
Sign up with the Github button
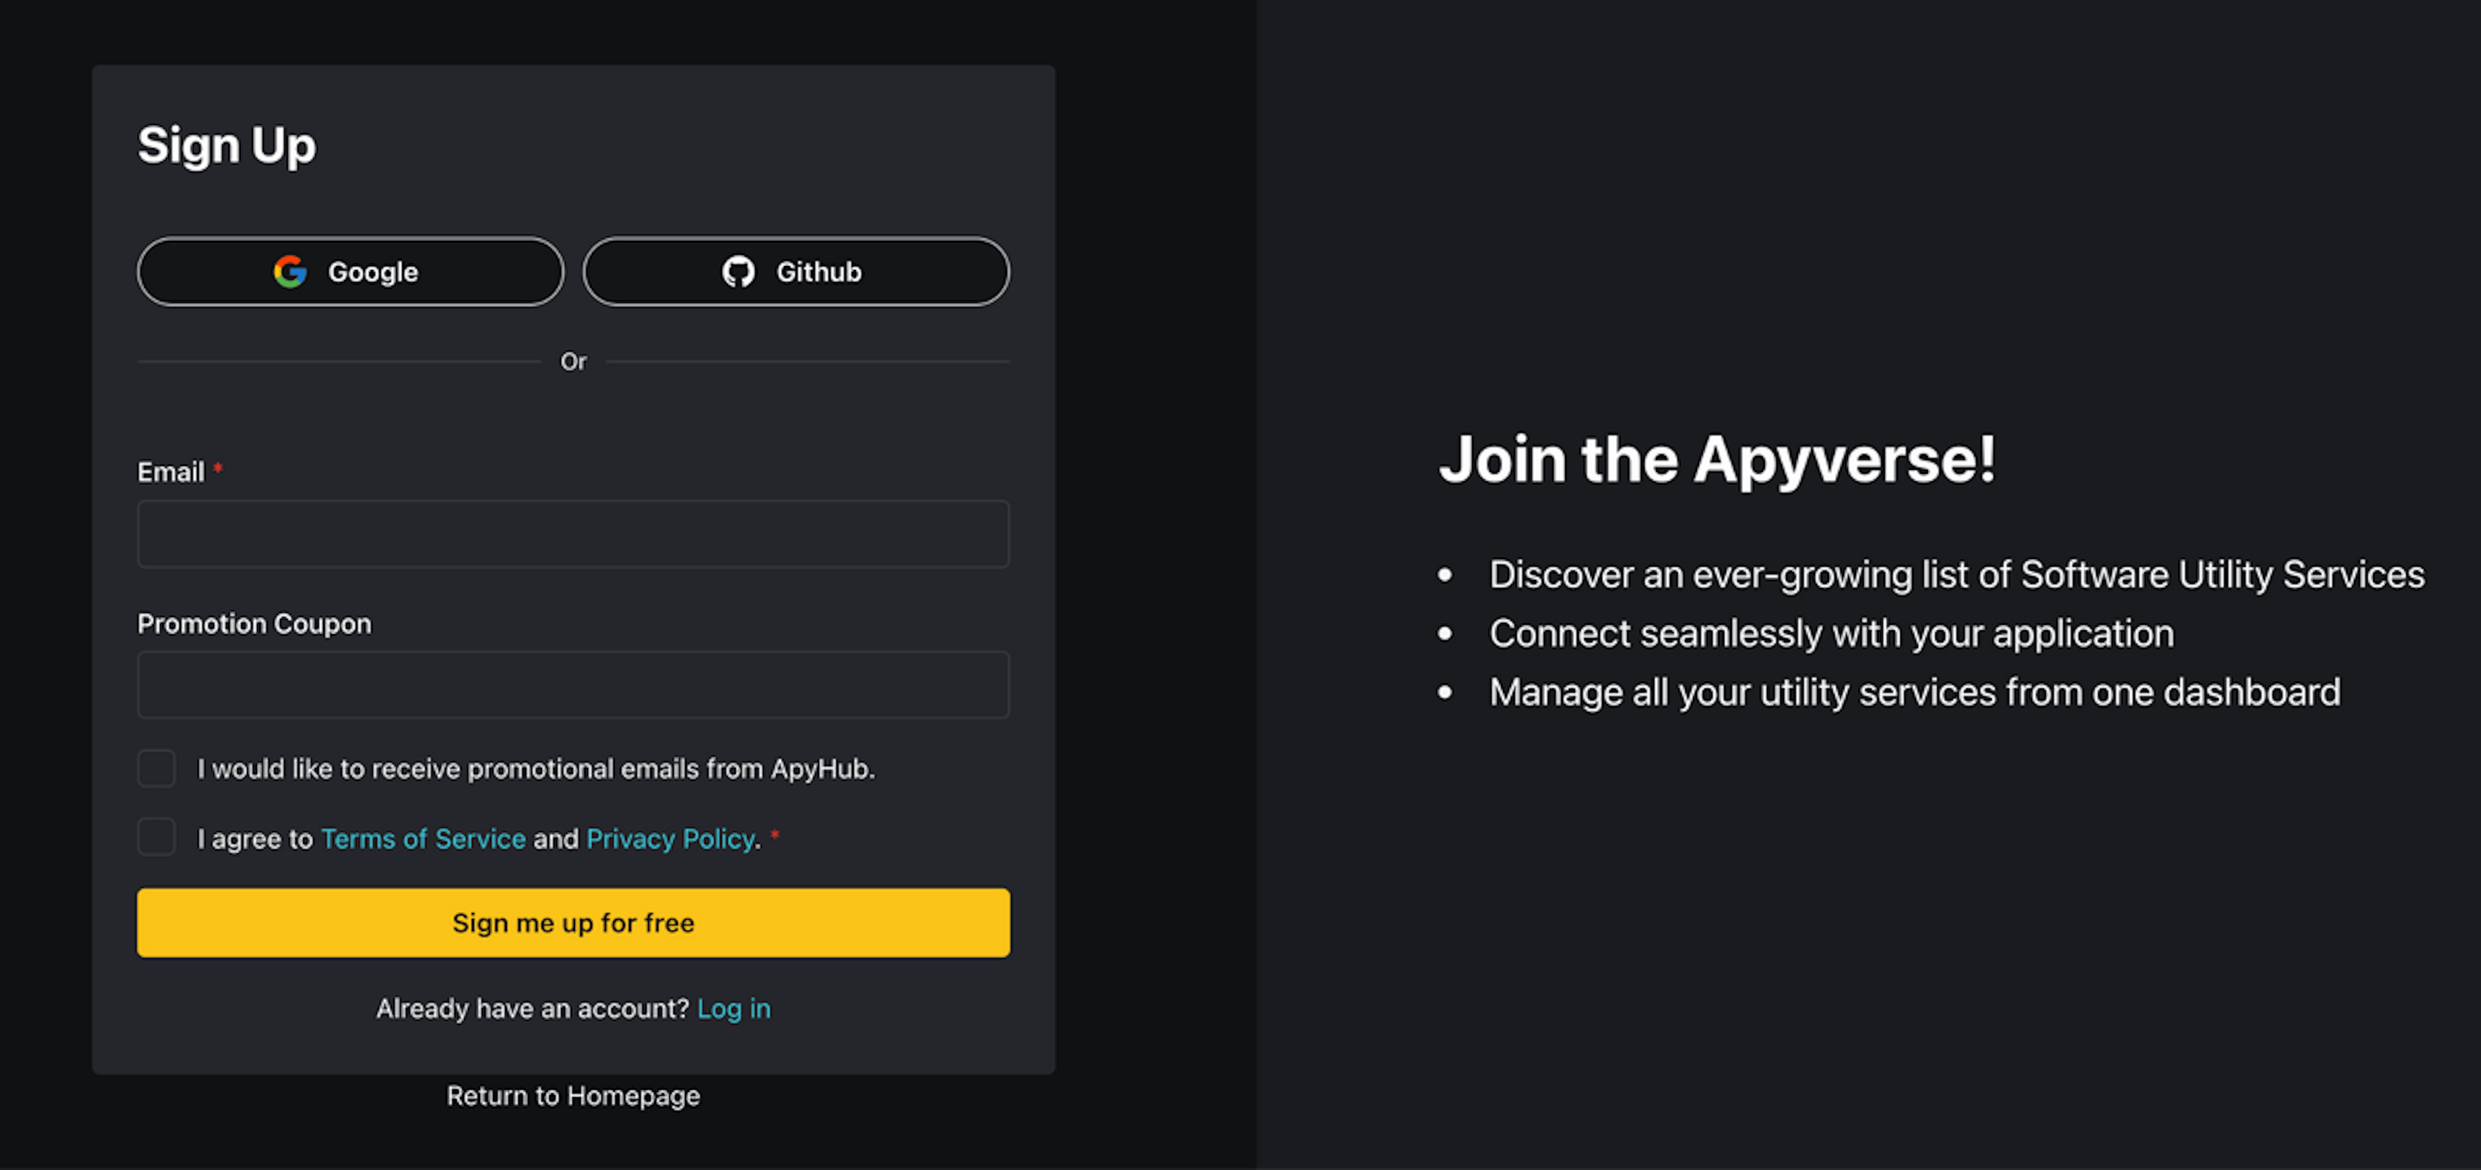point(795,271)
